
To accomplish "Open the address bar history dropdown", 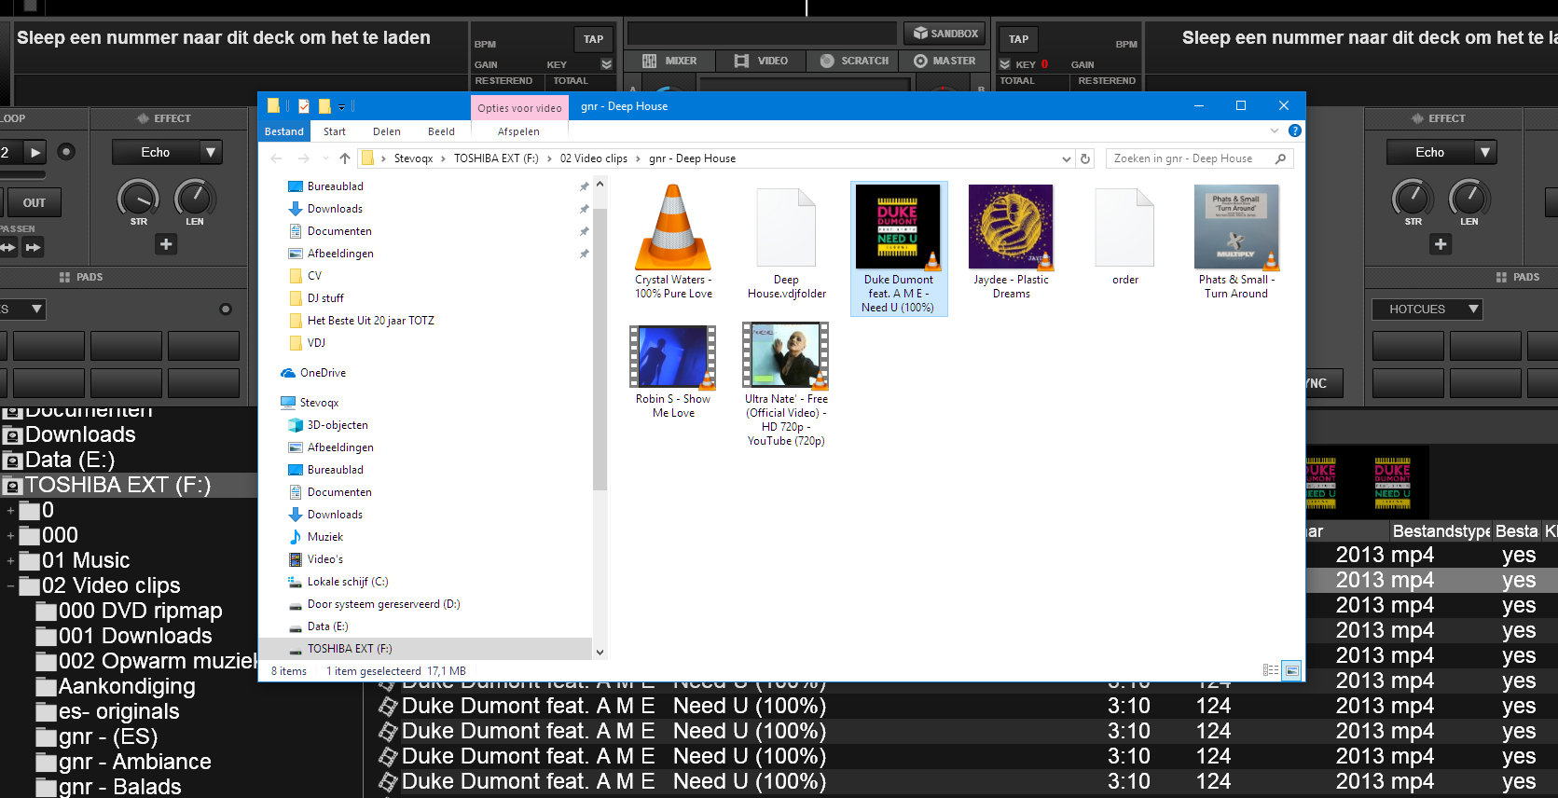I will tap(1067, 158).
